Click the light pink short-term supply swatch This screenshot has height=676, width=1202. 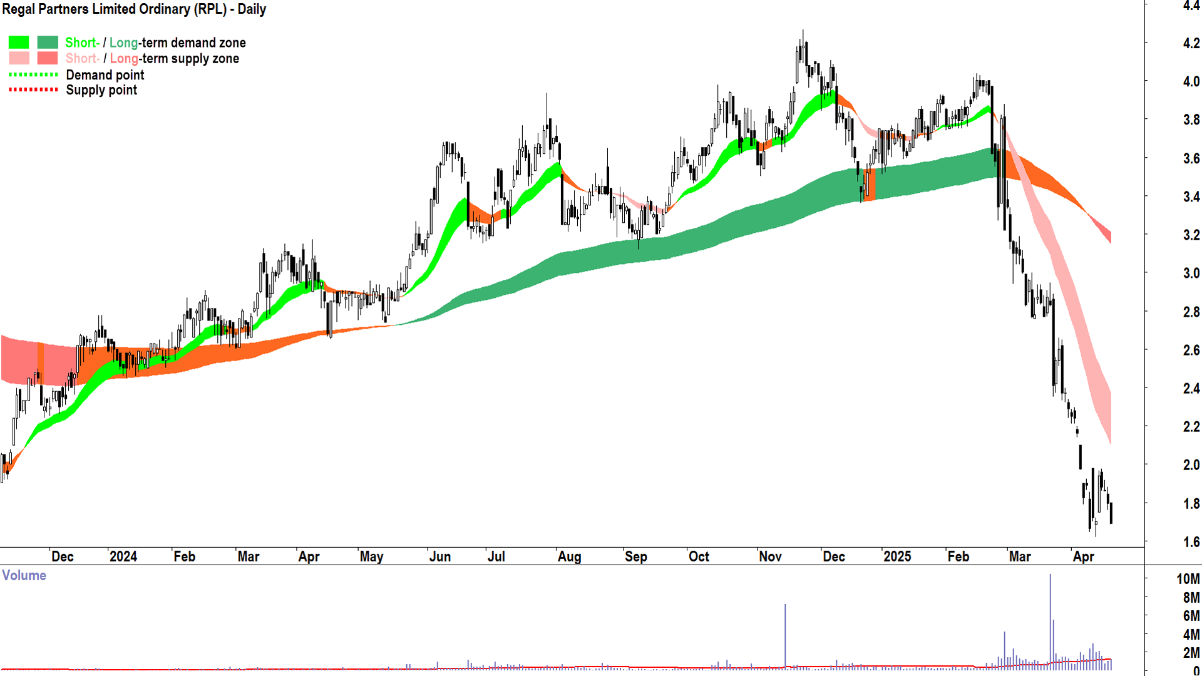19,58
